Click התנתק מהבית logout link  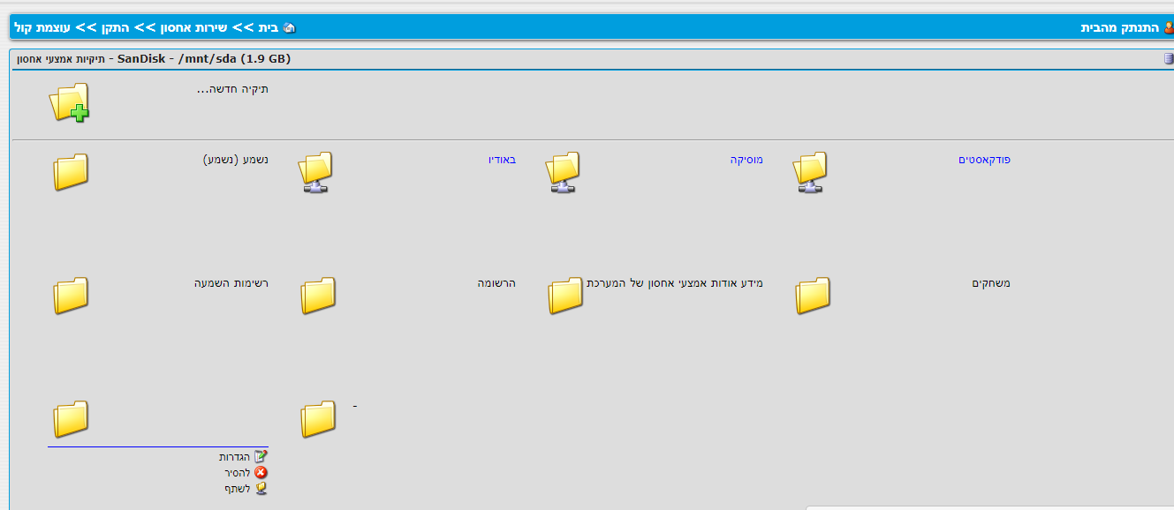click(1121, 27)
